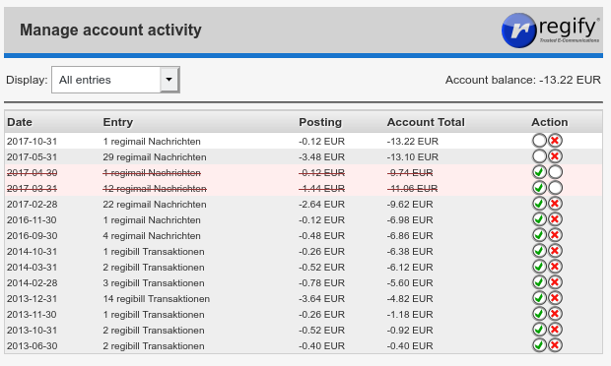The height and width of the screenshot is (366, 611).
Task: Click the Entry column header
Action: (x=117, y=122)
